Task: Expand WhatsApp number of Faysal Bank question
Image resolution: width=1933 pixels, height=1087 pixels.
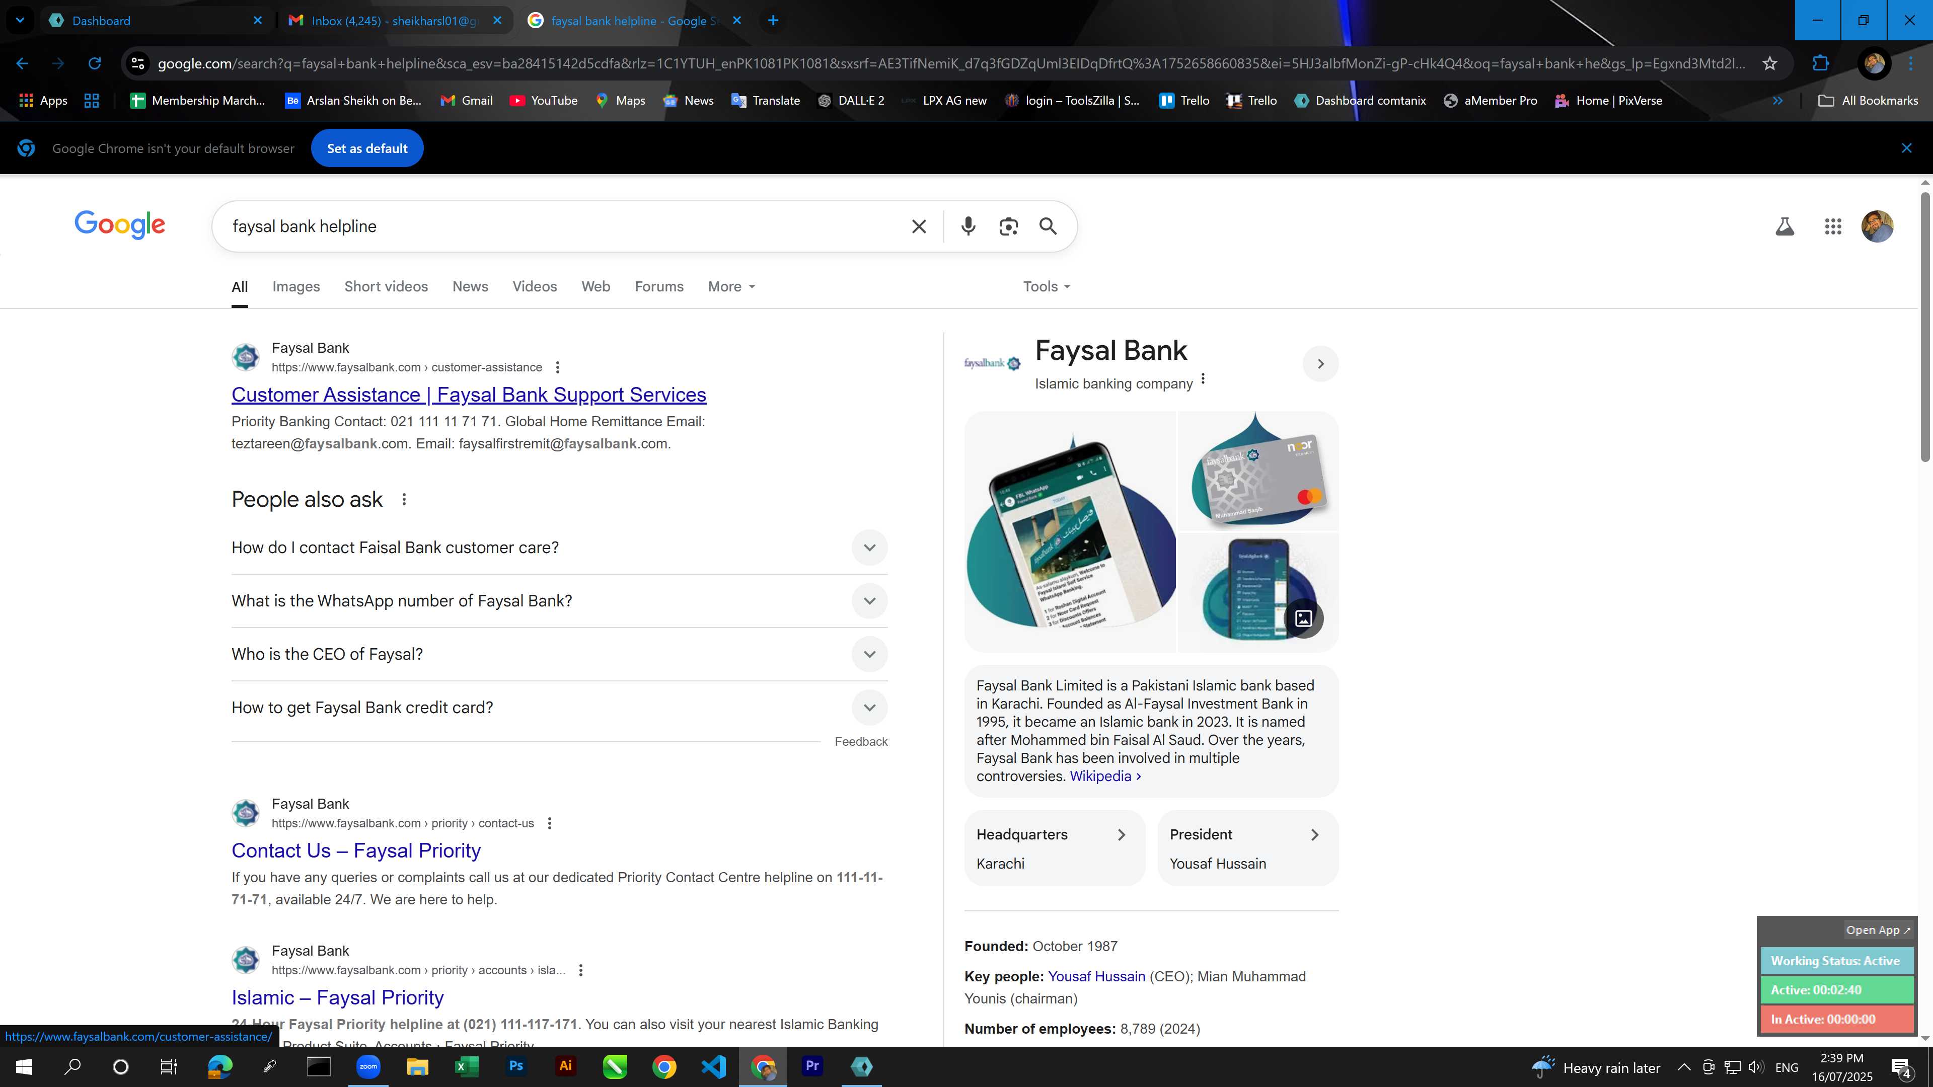Action: point(559,601)
